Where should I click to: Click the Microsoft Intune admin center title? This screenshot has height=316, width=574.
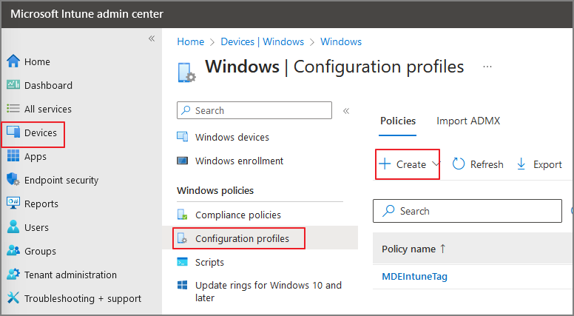pyautogui.click(x=87, y=14)
